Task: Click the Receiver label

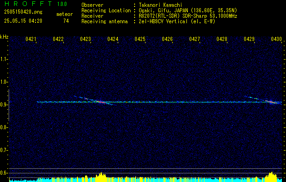Action: click(92, 16)
